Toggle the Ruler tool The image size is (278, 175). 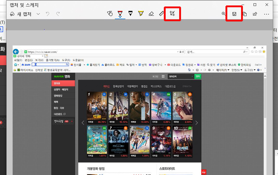point(162,14)
